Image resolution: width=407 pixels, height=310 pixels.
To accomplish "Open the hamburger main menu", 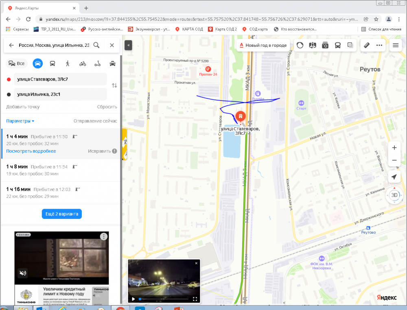I will (x=395, y=45).
